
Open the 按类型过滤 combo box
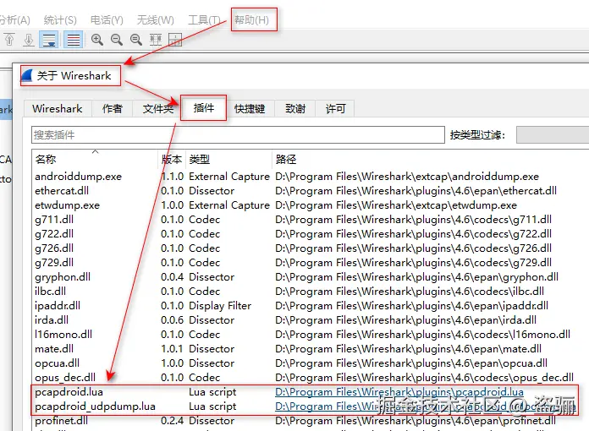point(553,134)
